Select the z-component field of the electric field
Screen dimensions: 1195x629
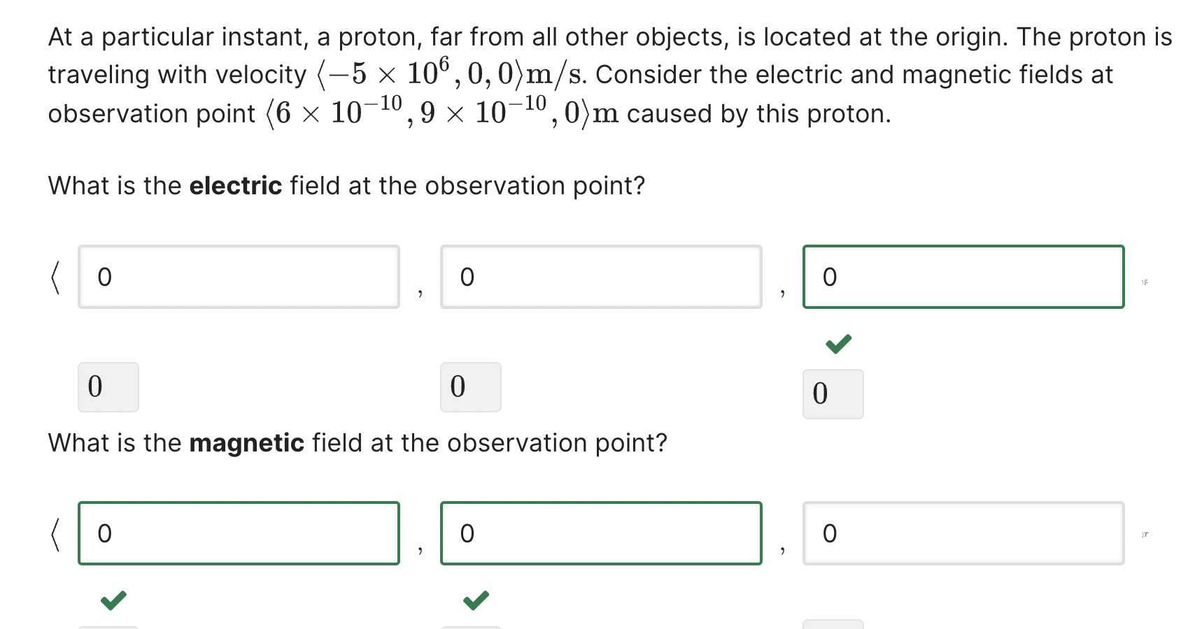(x=963, y=277)
